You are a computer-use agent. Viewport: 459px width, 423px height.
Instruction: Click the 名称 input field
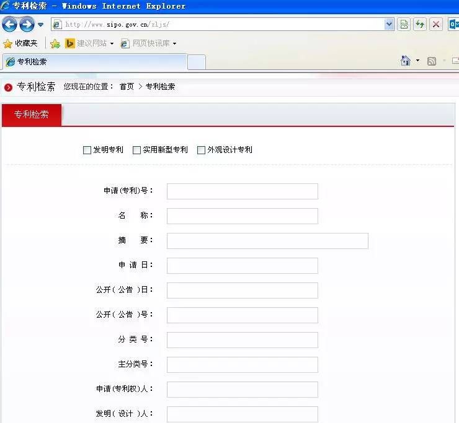coord(243,216)
